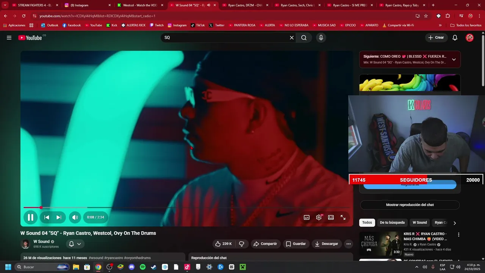Screen dimensions: 485x273
Task: Enter full screen mode
Action: coord(343,217)
